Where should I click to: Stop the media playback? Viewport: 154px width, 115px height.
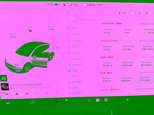click(x=17, y=94)
